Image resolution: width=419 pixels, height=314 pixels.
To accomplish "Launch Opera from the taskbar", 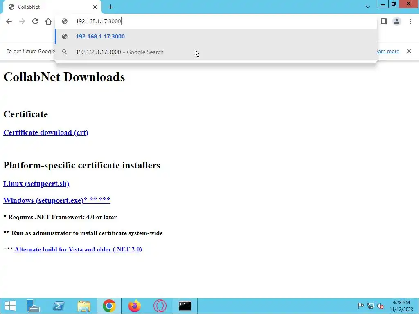I will tap(160, 306).
